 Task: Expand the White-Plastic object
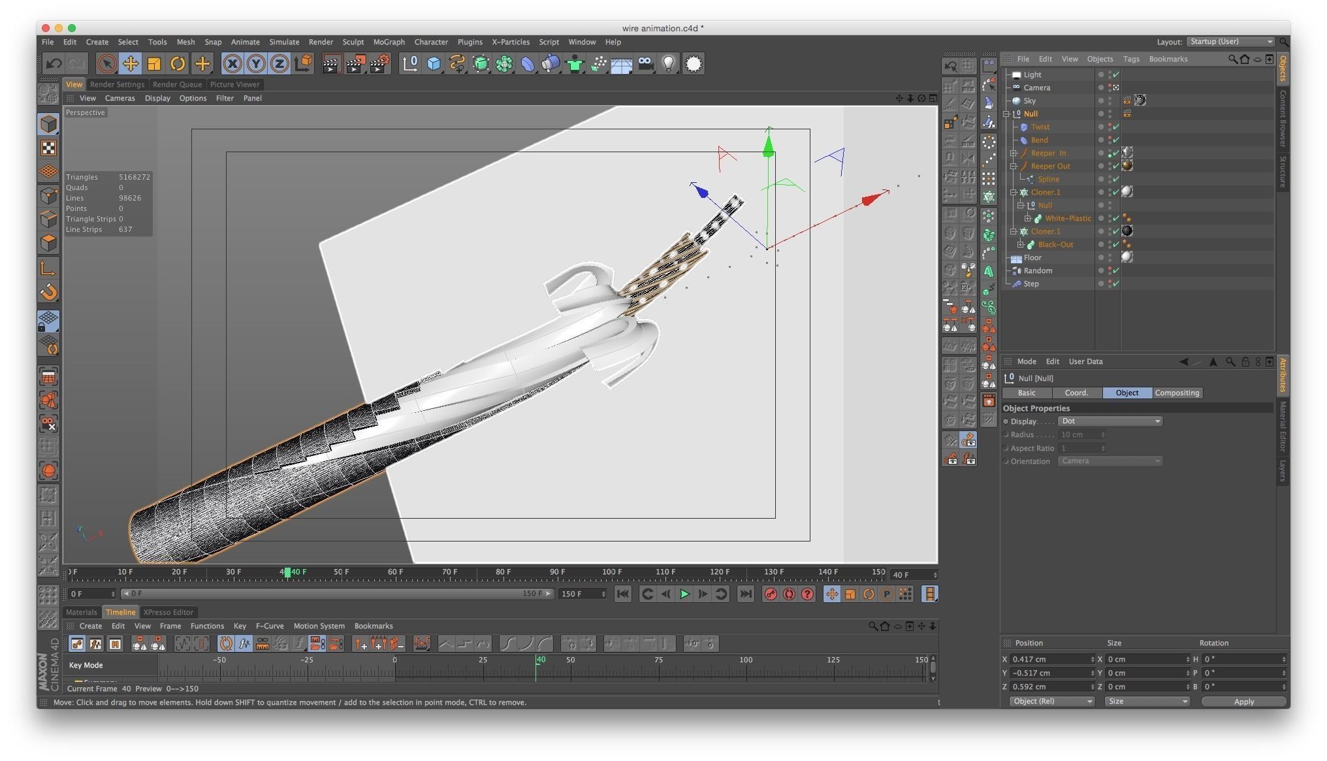[x=1028, y=218]
